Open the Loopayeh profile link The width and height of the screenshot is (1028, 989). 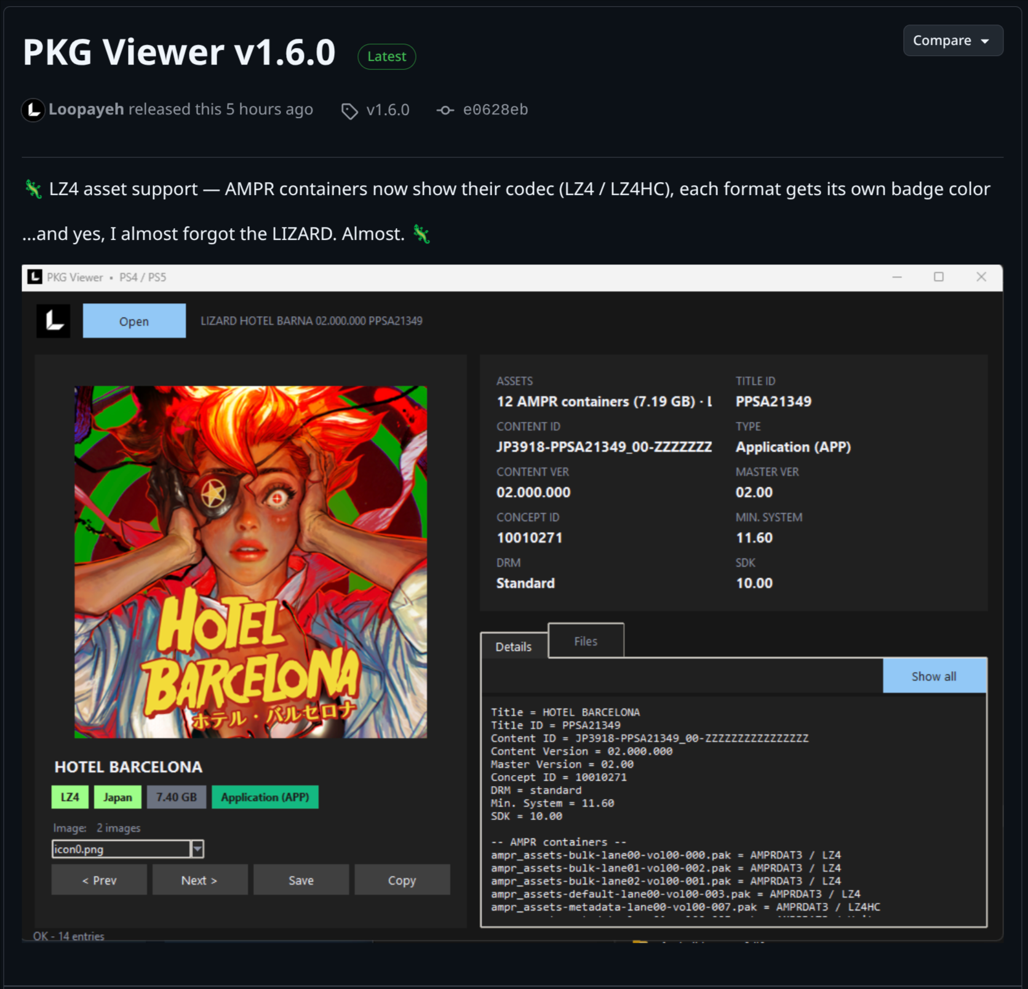pyautogui.click(x=86, y=109)
